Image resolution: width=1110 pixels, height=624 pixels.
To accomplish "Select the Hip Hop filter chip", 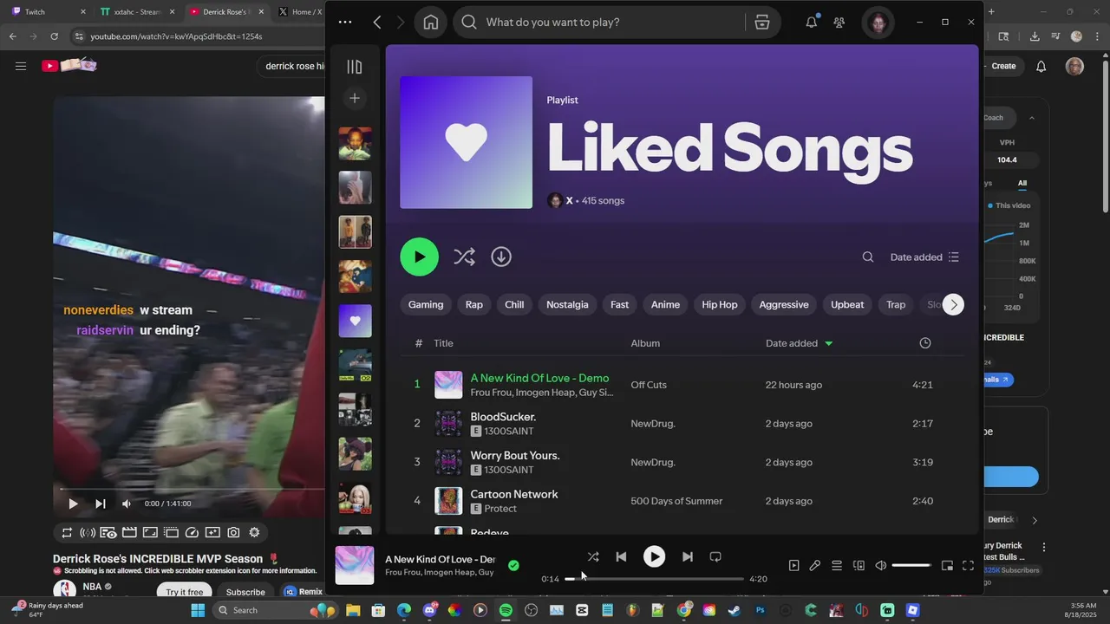I will [720, 304].
